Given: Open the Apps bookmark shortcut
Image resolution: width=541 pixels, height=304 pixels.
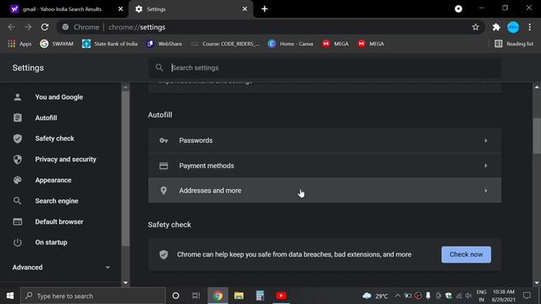Looking at the screenshot, I should (x=19, y=44).
